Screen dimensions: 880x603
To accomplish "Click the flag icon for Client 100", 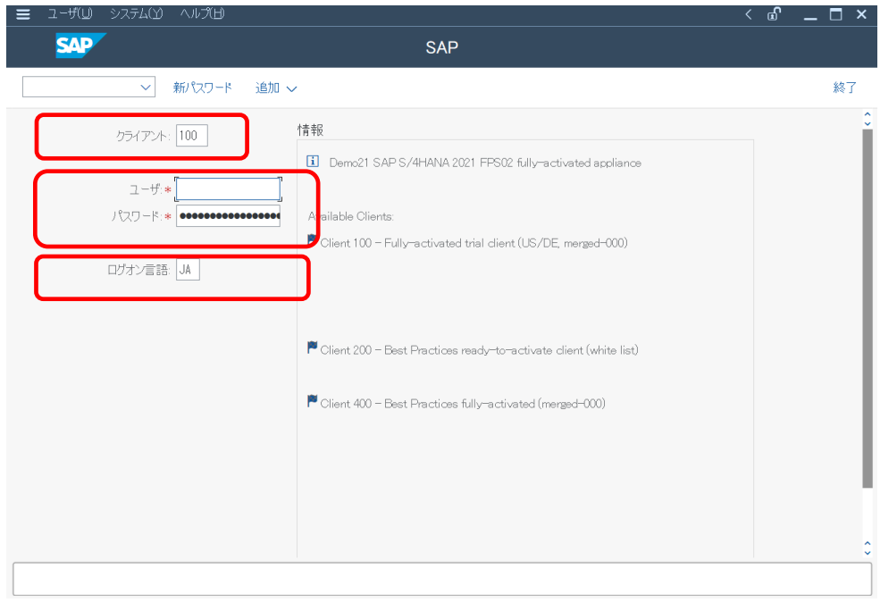I will pyautogui.click(x=313, y=239).
